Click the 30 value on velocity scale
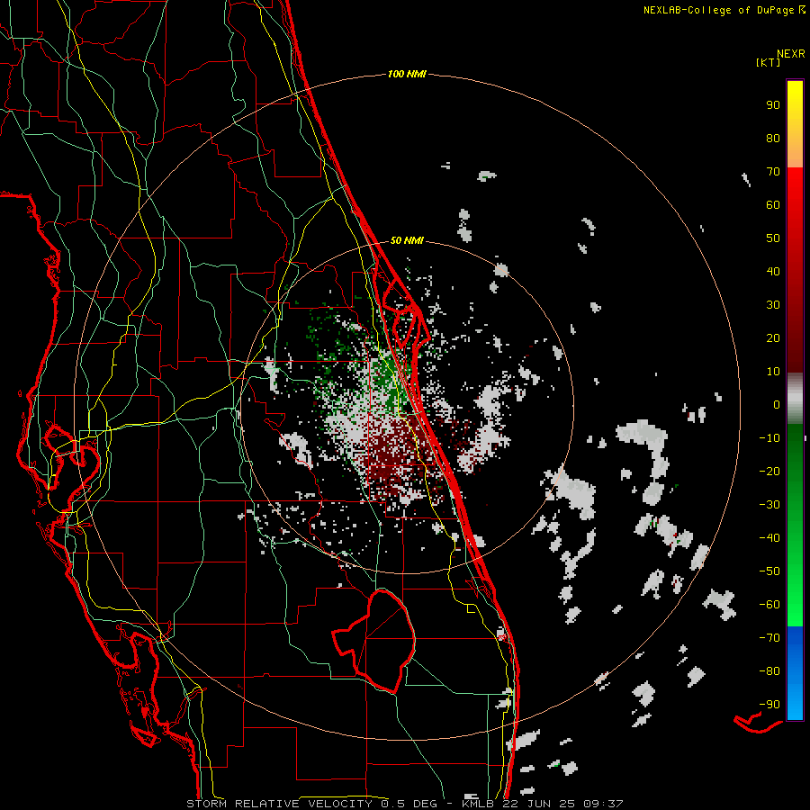The image size is (810, 810). [773, 305]
